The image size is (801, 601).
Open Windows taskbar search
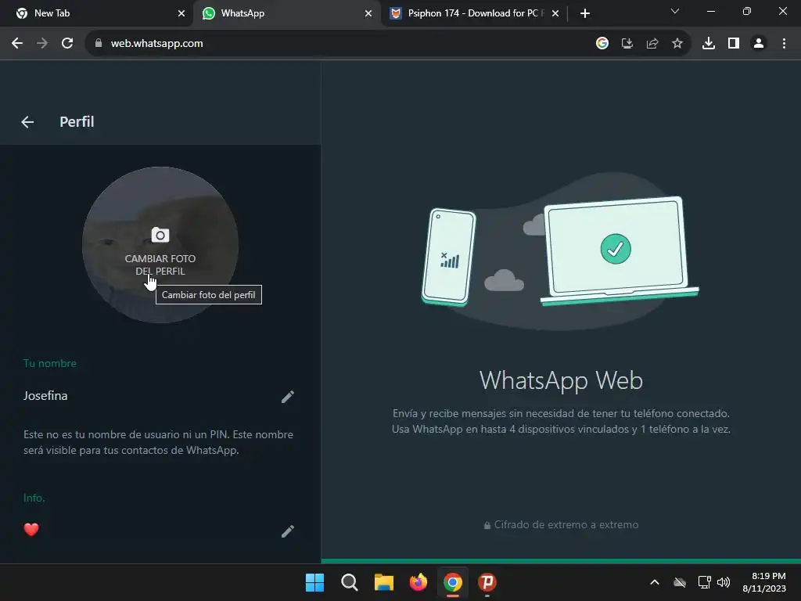(x=350, y=582)
